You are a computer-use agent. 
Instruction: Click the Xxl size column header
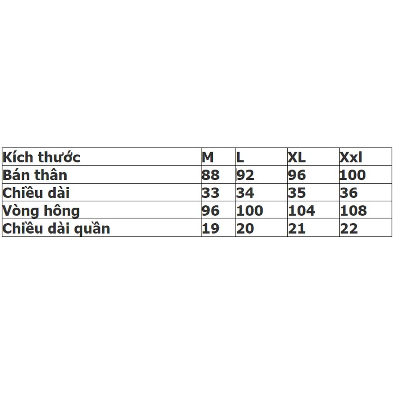[366, 157]
